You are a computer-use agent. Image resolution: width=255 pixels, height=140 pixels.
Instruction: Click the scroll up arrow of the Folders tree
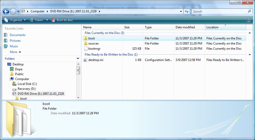(x=78, y=64)
